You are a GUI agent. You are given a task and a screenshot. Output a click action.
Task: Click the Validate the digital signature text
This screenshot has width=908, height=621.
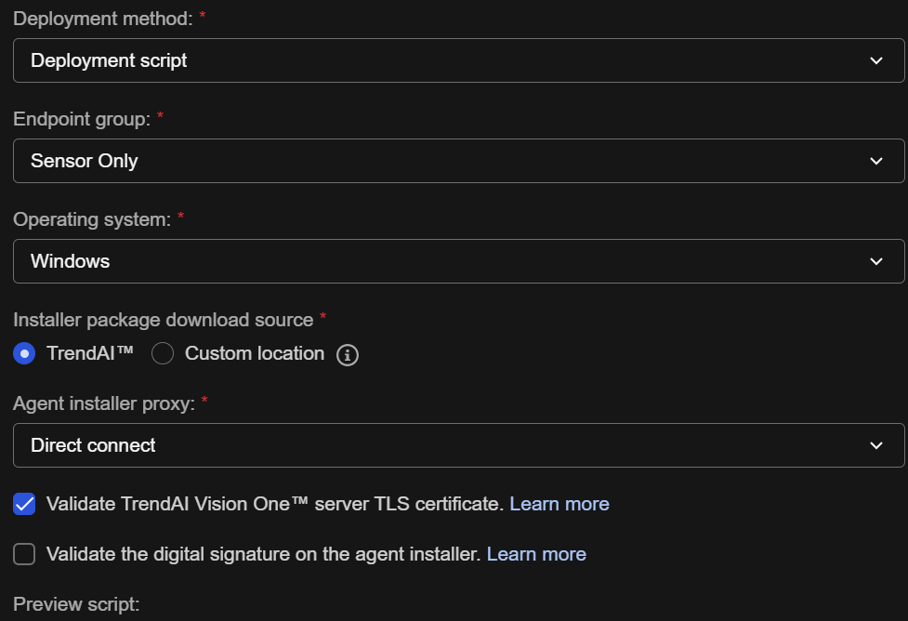point(263,554)
